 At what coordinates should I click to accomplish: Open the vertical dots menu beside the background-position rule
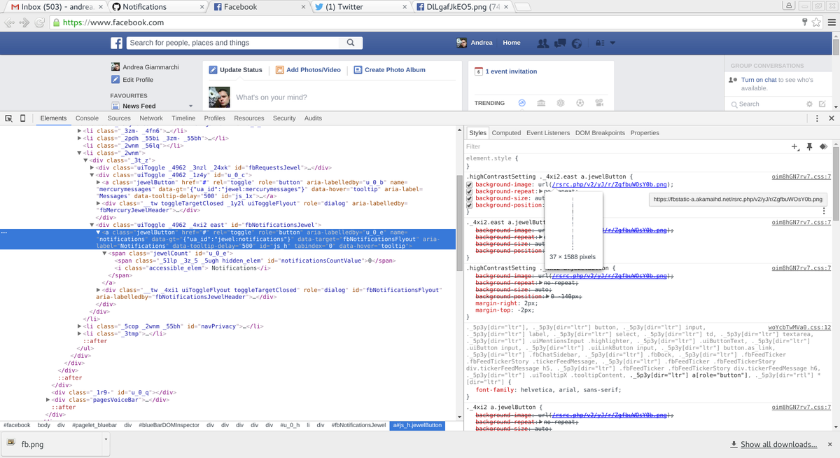pyautogui.click(x=824, y=211)
